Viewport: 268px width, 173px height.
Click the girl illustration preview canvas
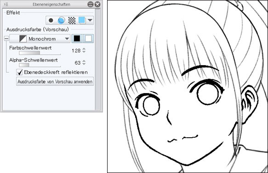click(x=188, y=86)
